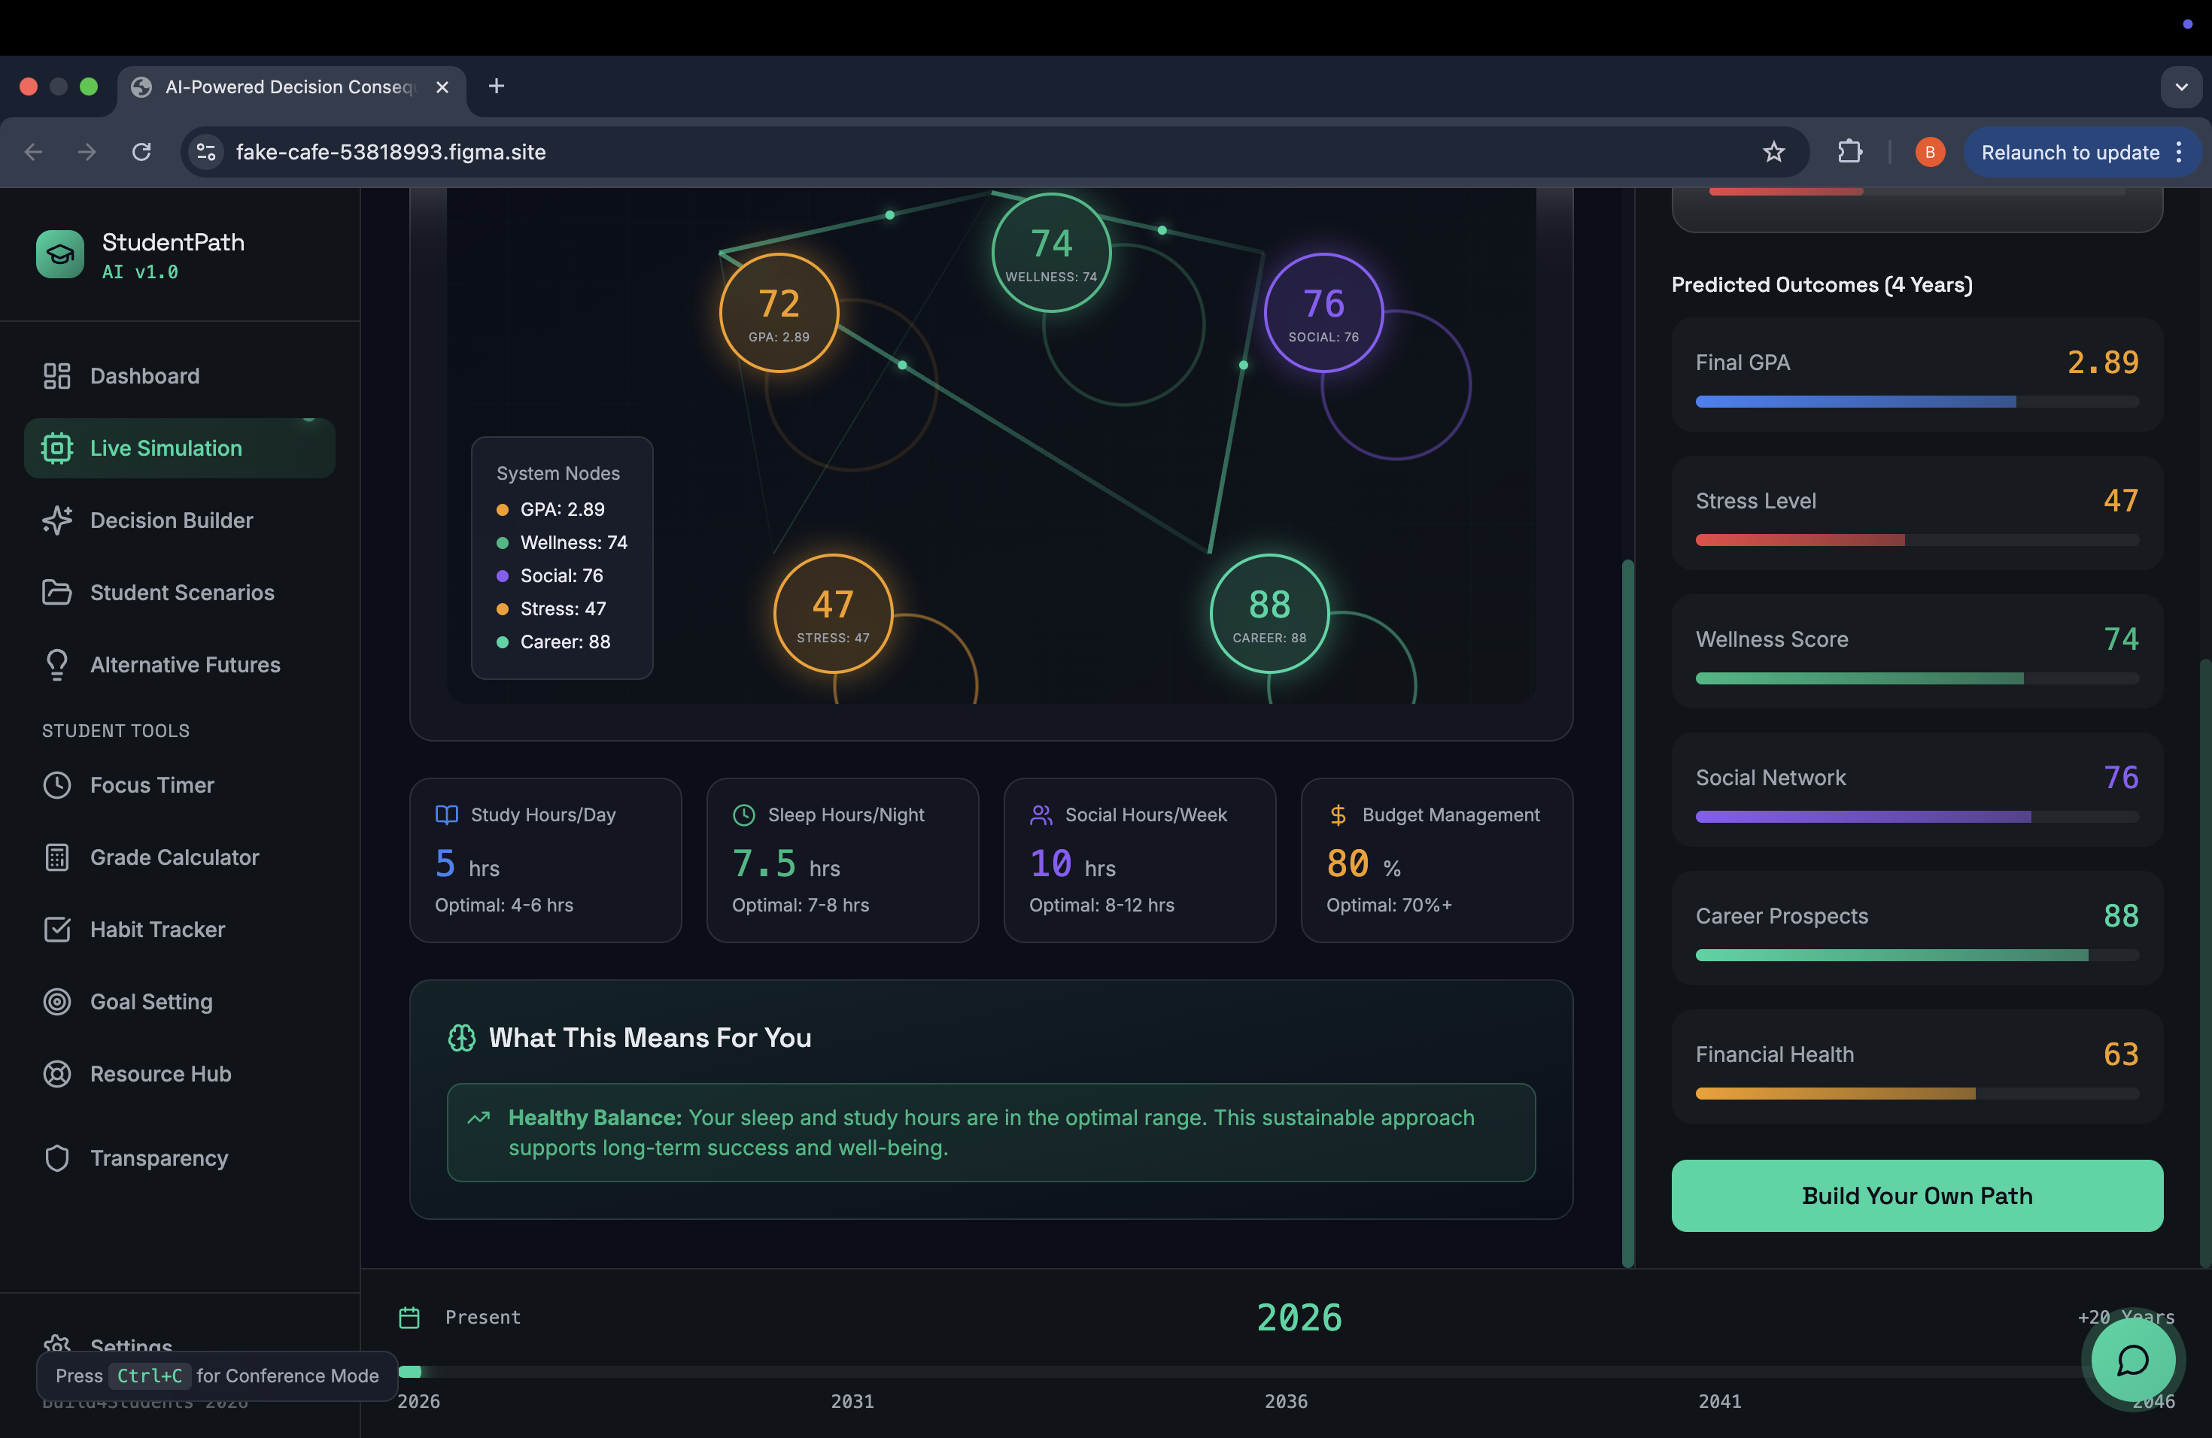Open site information icon in address bar
The image size is (2212, 1438).
(x=206, y=153)
